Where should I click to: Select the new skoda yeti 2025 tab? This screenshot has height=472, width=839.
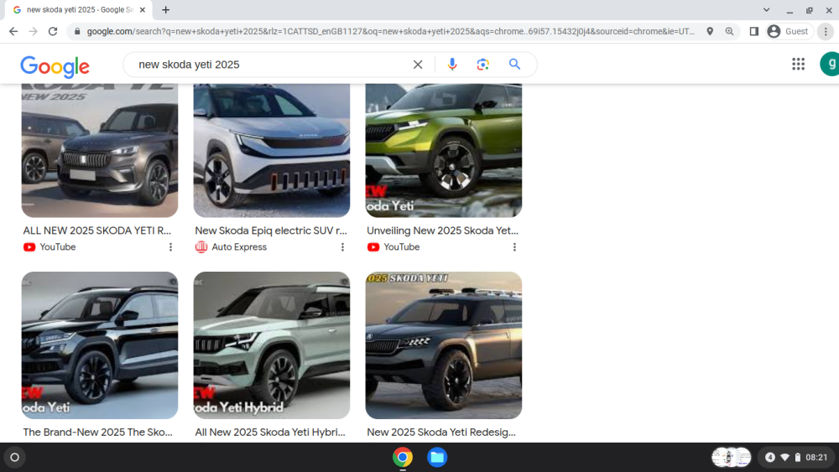(79, 9)
